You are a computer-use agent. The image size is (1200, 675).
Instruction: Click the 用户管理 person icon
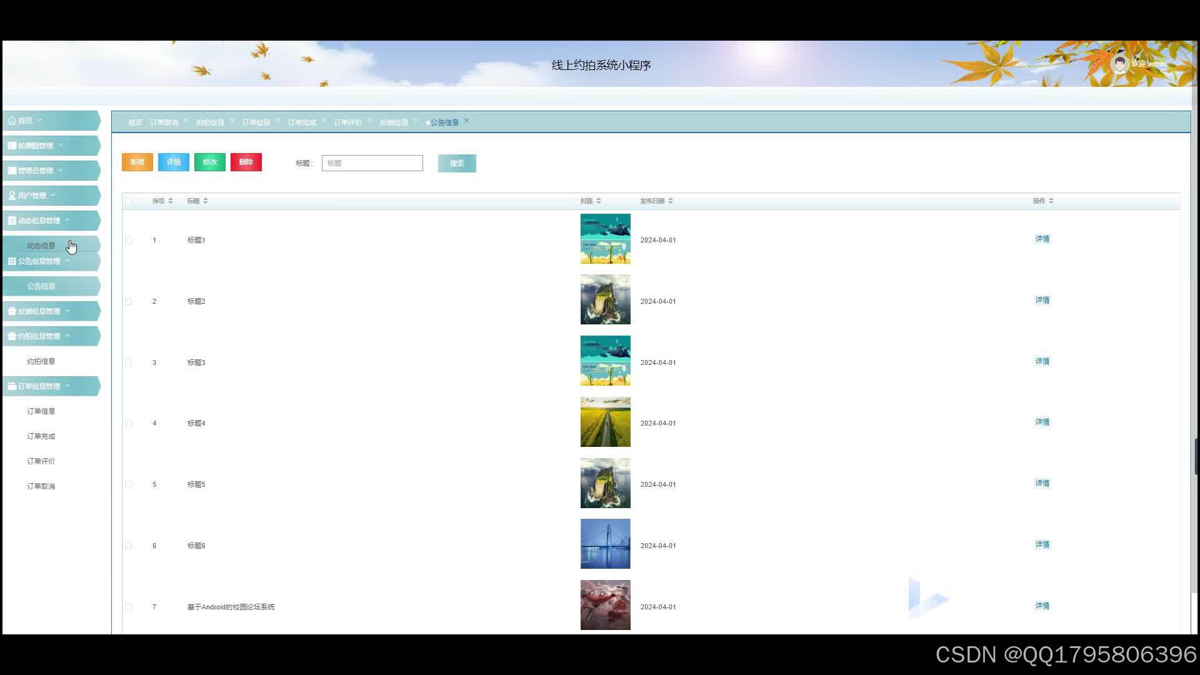click(12, 196)
